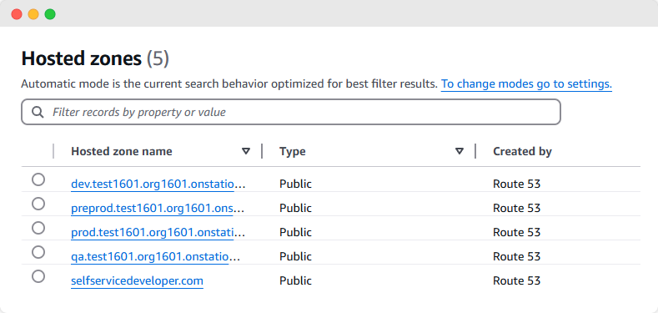Image resolution: width=658 pixels, height=313 pixels.
Task: Click Route 53 cell in prod.test1601 row
Action: point(516,232)
